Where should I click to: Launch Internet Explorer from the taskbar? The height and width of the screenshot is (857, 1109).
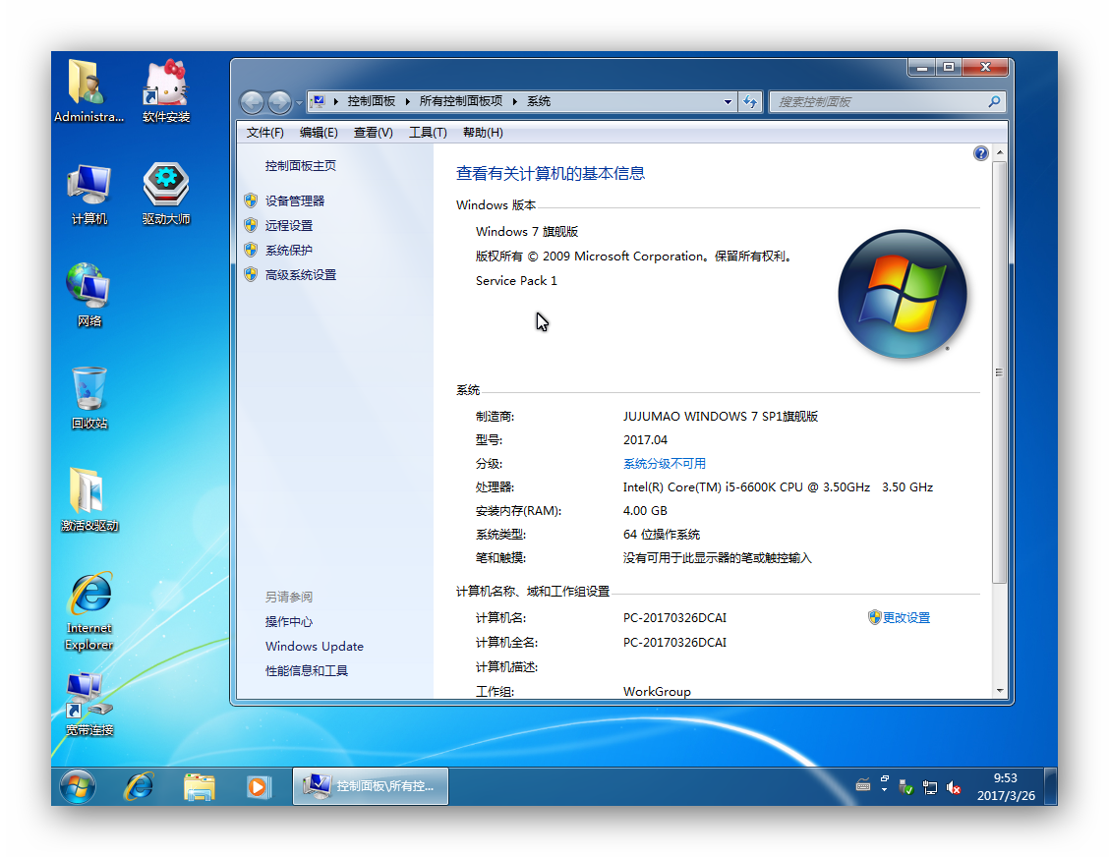(x=140, y=786)
